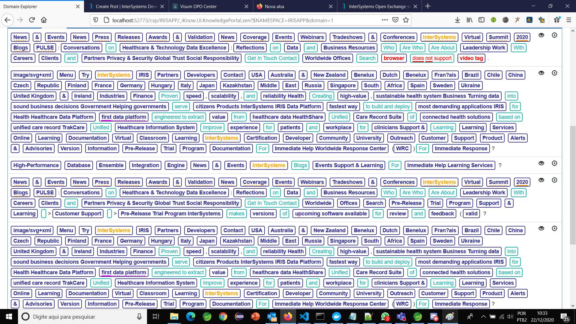Click the Task View taskbar icon
Screen dimensions: 576x324
point(156,316)
